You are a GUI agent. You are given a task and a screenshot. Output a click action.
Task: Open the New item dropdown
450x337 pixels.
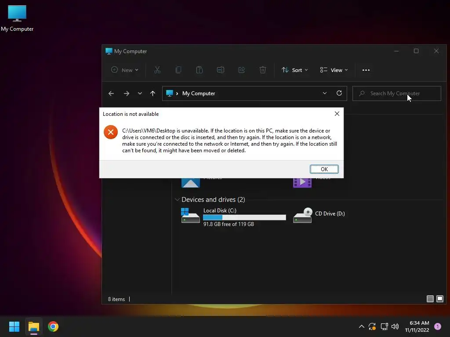click(x=125, y=70)
